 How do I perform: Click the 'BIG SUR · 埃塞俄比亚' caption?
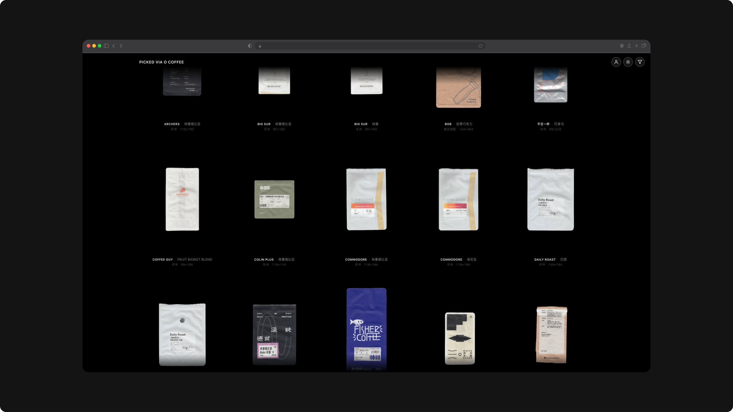tap(274, 124)
